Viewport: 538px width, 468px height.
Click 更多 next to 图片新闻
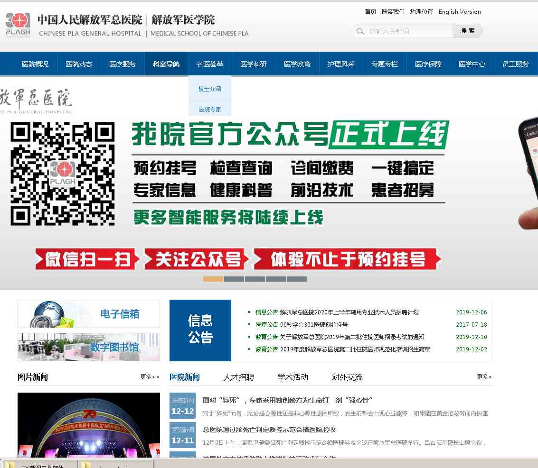(150, 377)
